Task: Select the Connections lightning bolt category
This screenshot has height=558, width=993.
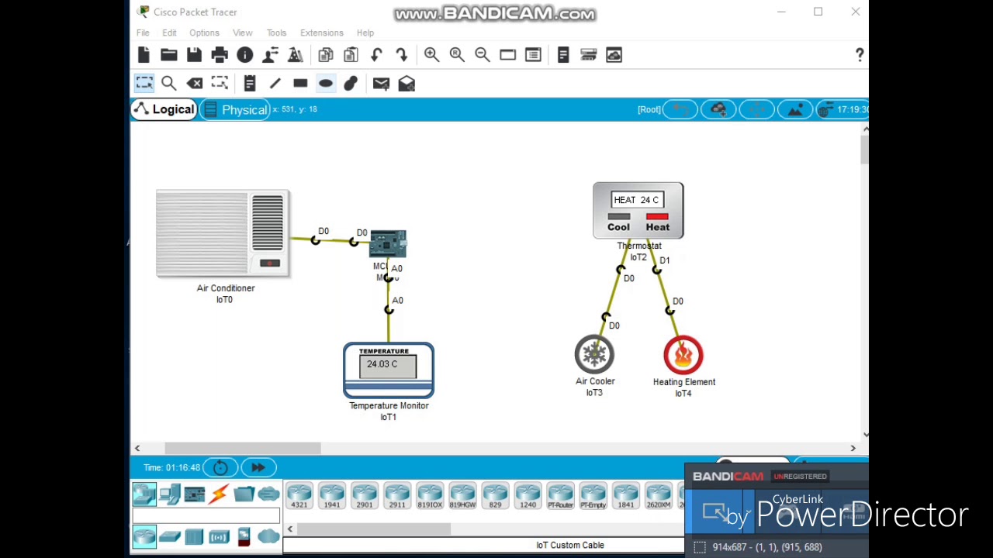Action: coord(219,494)
